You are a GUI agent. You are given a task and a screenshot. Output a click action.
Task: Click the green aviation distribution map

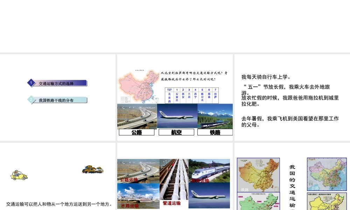click(x=258, y=201)
